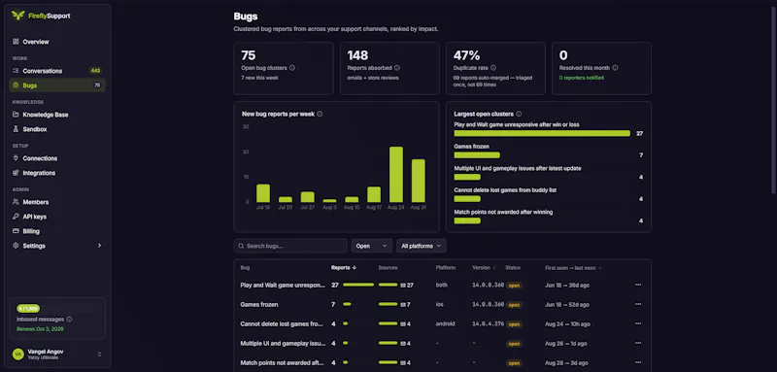The image size is (777, 372).
Task: Click the Knowledge Base folder icon
Action: click(x=16, y=115)
